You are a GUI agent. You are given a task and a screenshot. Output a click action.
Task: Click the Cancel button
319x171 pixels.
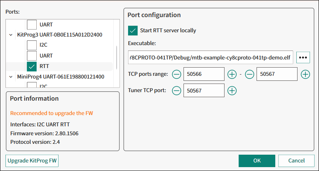pos(296,161)
